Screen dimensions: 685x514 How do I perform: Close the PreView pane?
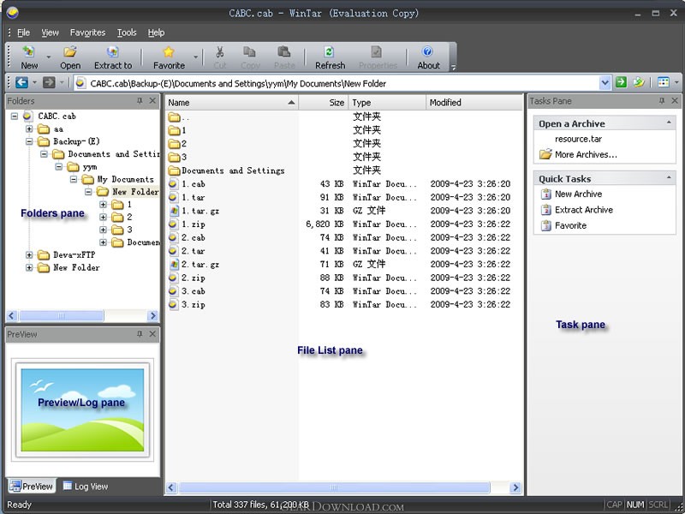[152, 334]
